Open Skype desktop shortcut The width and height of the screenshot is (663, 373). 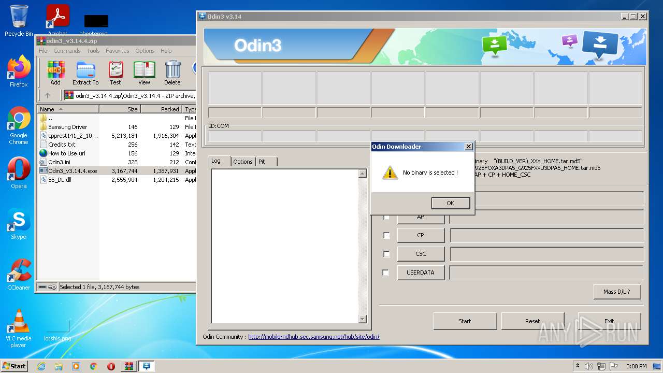click(19, 224)
